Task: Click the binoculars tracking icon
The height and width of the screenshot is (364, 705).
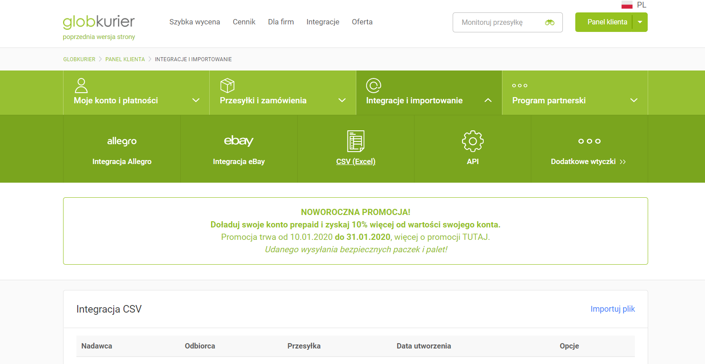Action: pos(550,23)
